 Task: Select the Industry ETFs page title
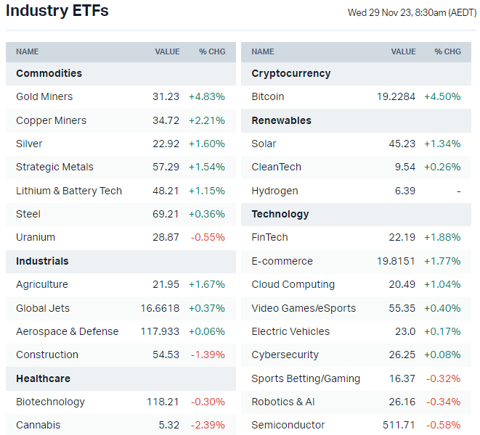57,11
